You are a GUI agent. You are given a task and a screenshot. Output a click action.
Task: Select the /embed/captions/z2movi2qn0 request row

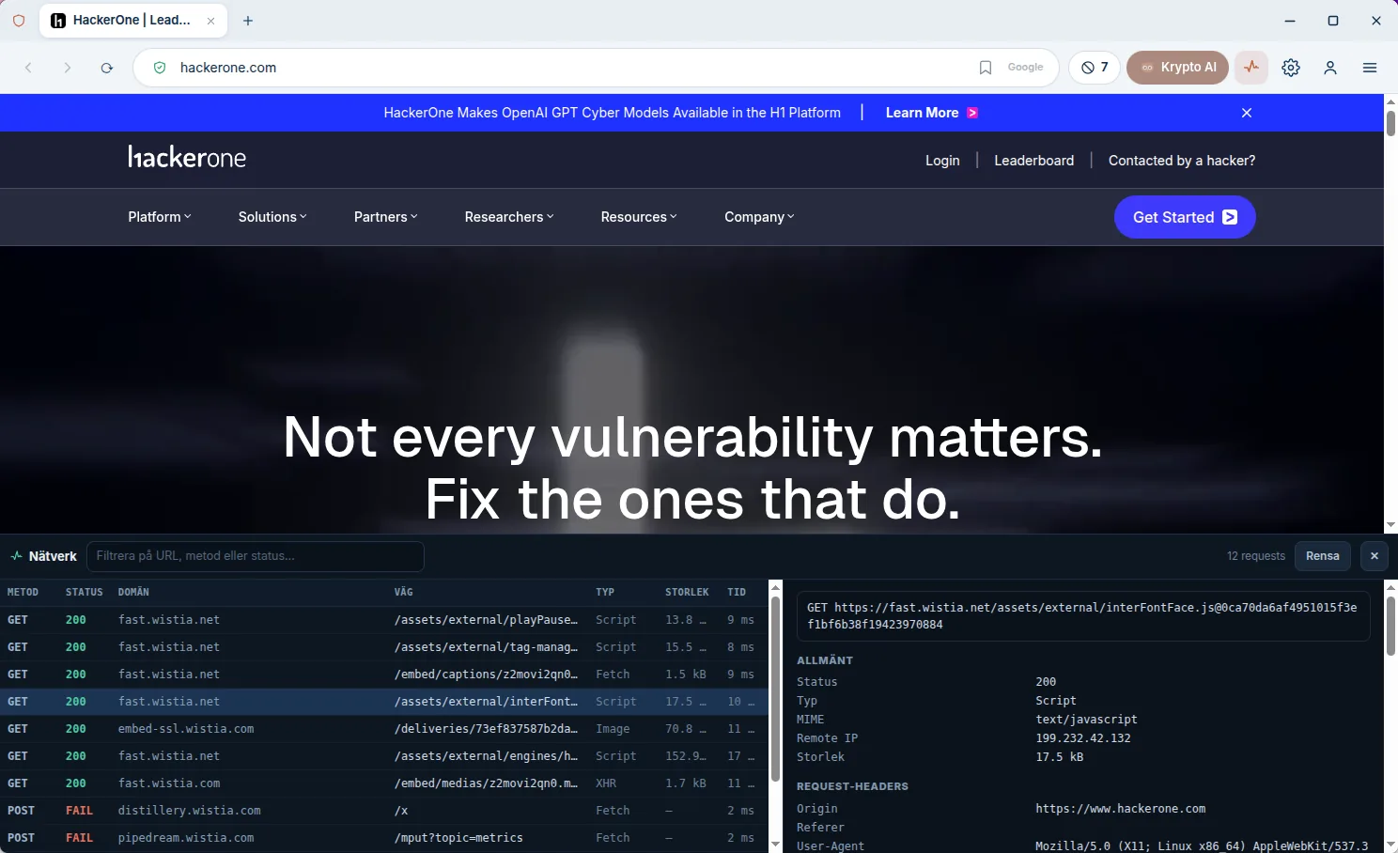384,675
